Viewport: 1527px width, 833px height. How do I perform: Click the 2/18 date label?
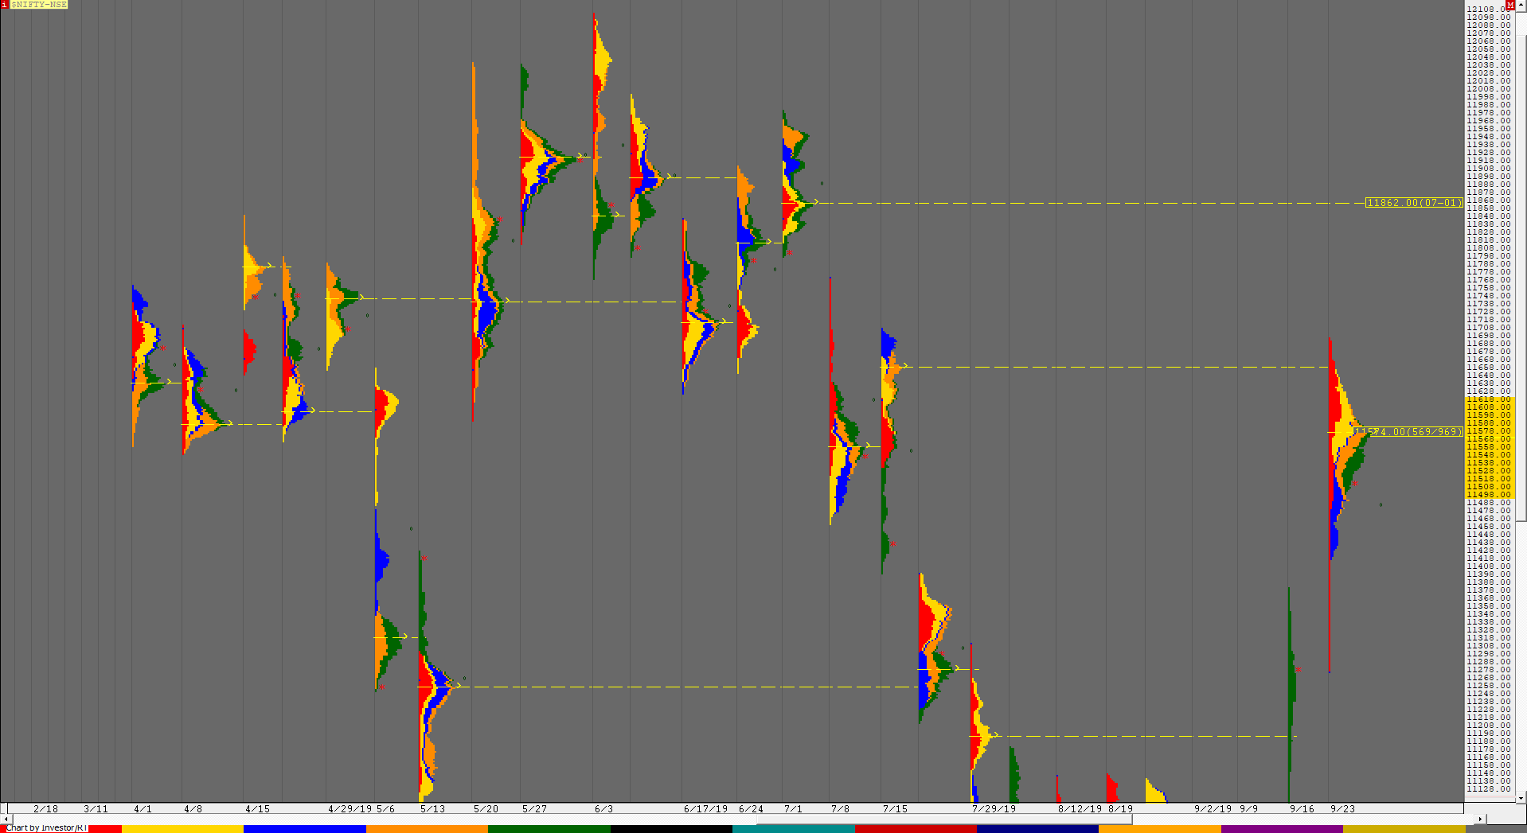45,808
